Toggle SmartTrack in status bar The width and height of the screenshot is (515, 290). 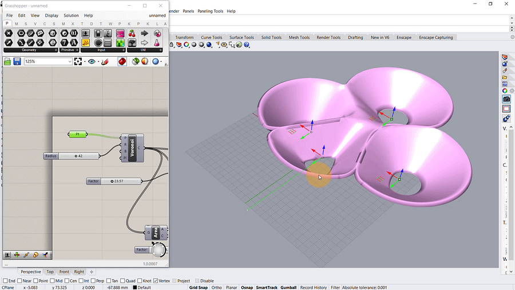(x=267, y=287)
